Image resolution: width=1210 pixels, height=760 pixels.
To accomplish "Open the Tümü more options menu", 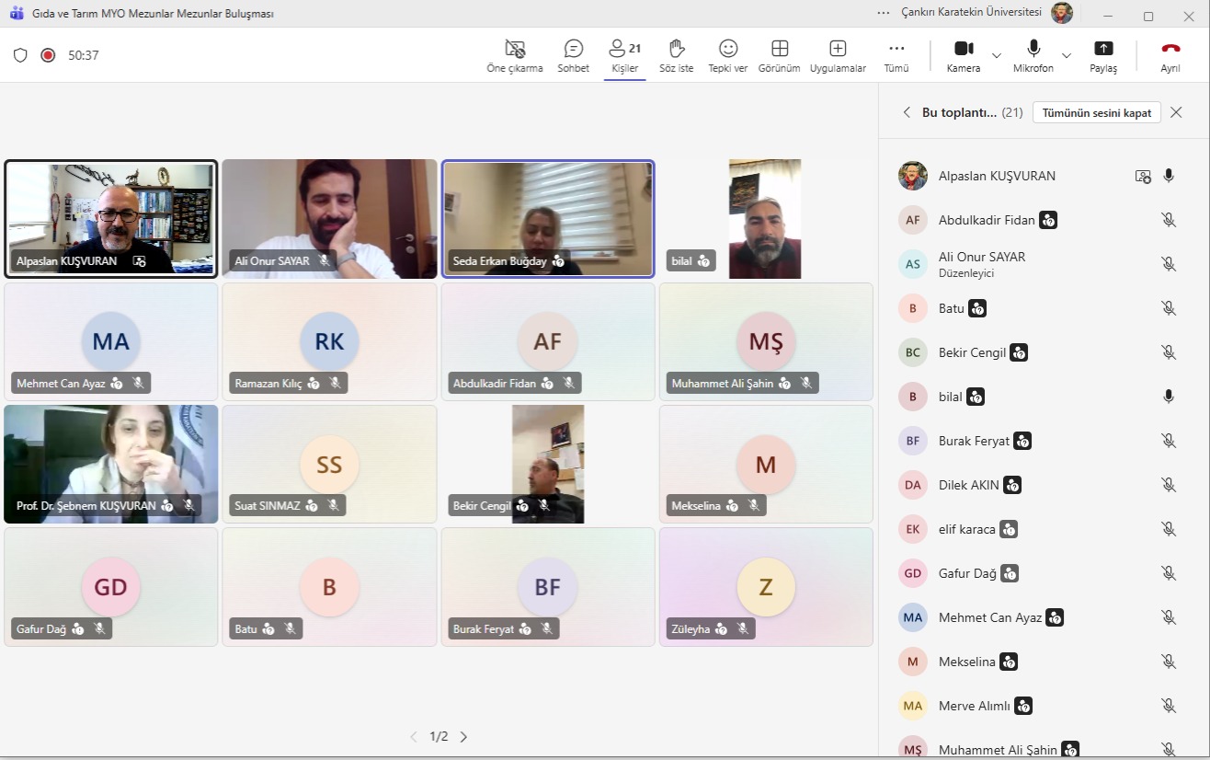I will pos(896,55).
